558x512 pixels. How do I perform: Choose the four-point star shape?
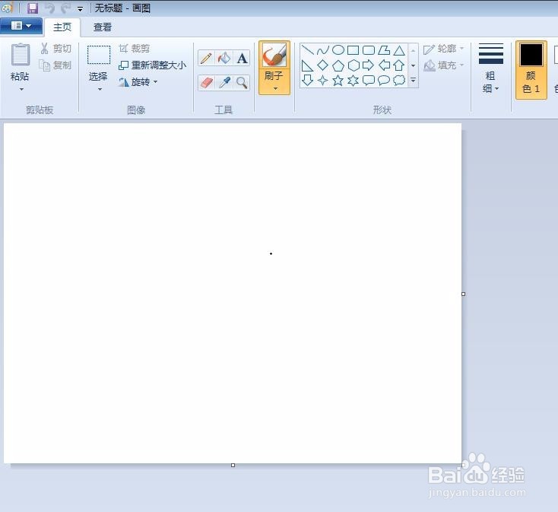coord(322,81)
